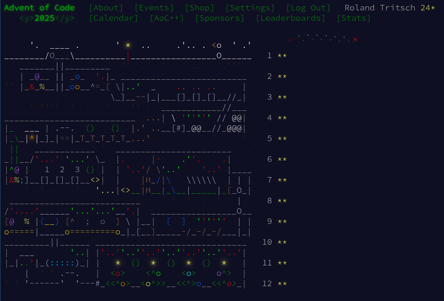Click the red ~ symbol in day 6 art
Viewport: 444px width, 301px height.
point(158,159)
